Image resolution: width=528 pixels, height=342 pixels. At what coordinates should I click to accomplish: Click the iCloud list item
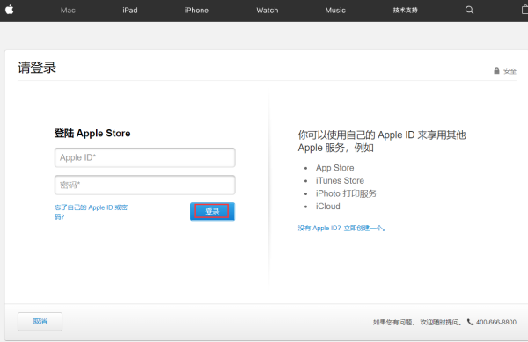(327, 206)
